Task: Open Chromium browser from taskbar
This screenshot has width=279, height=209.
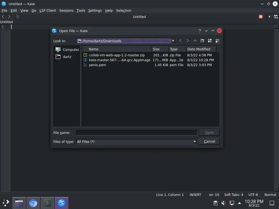Action: click(33, 203)
